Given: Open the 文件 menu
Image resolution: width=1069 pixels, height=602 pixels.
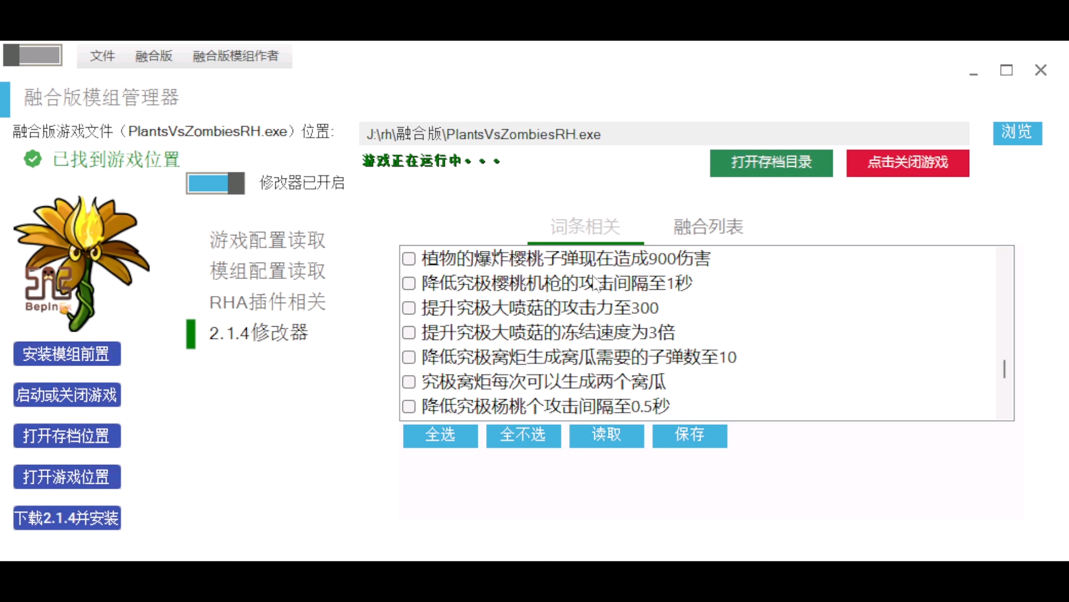Looking at the screenshot, I should pos(103,56).
